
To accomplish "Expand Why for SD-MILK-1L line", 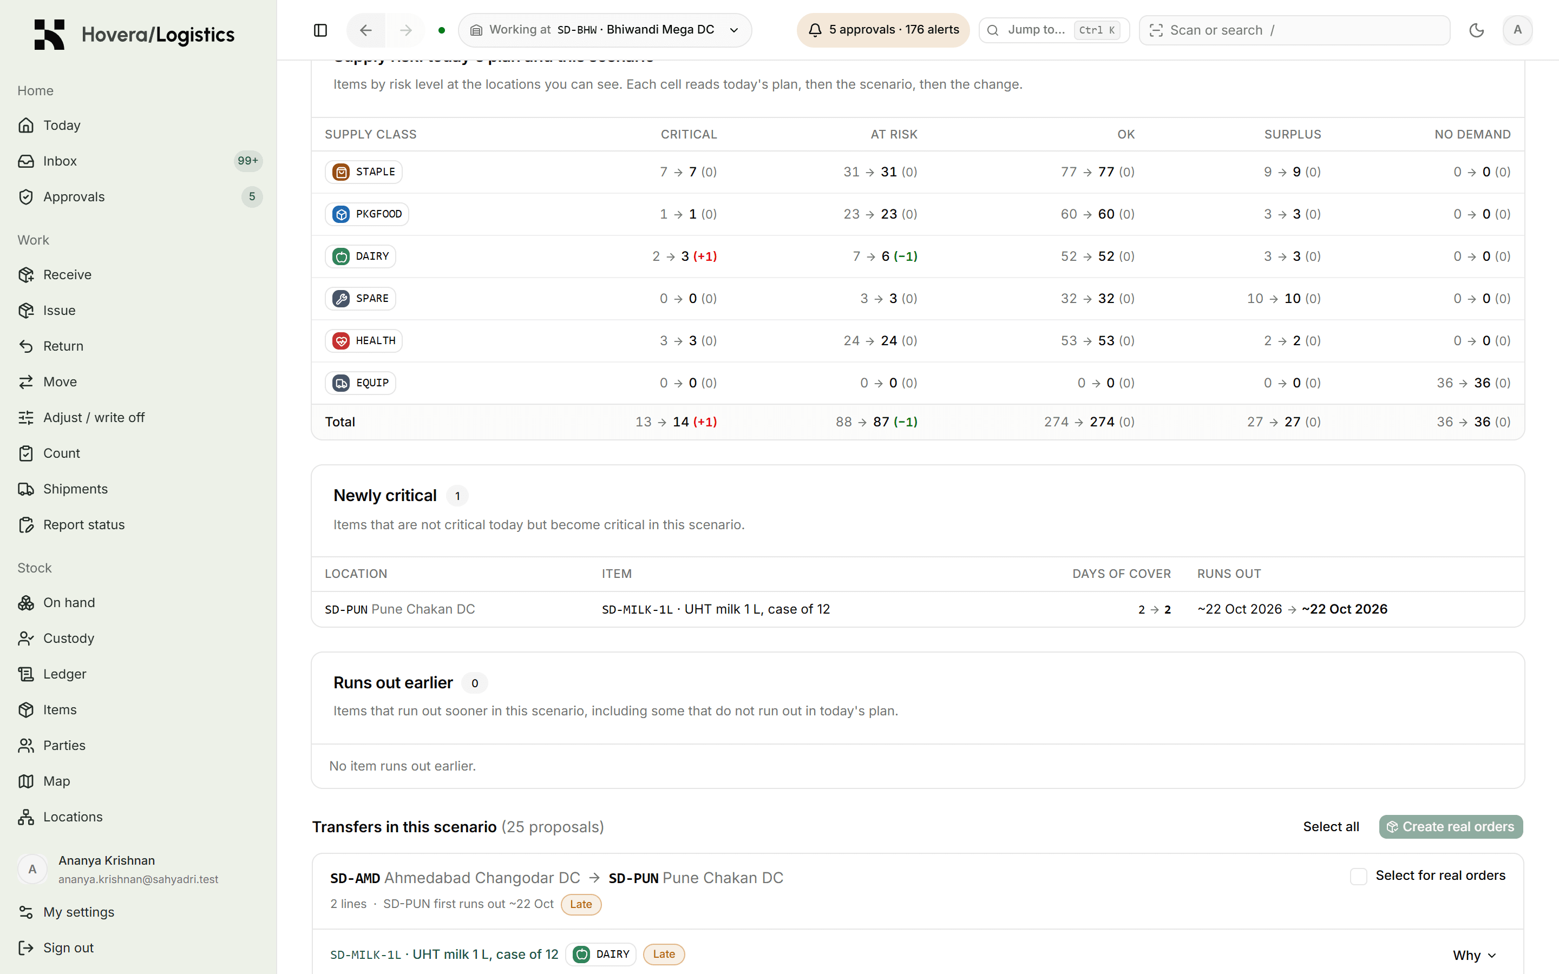I will click(x=1474, y=955).
